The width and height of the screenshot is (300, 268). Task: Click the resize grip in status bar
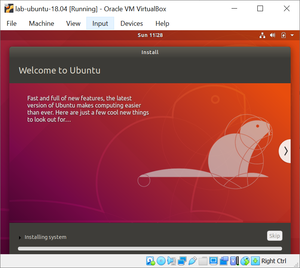pos(296,264)
